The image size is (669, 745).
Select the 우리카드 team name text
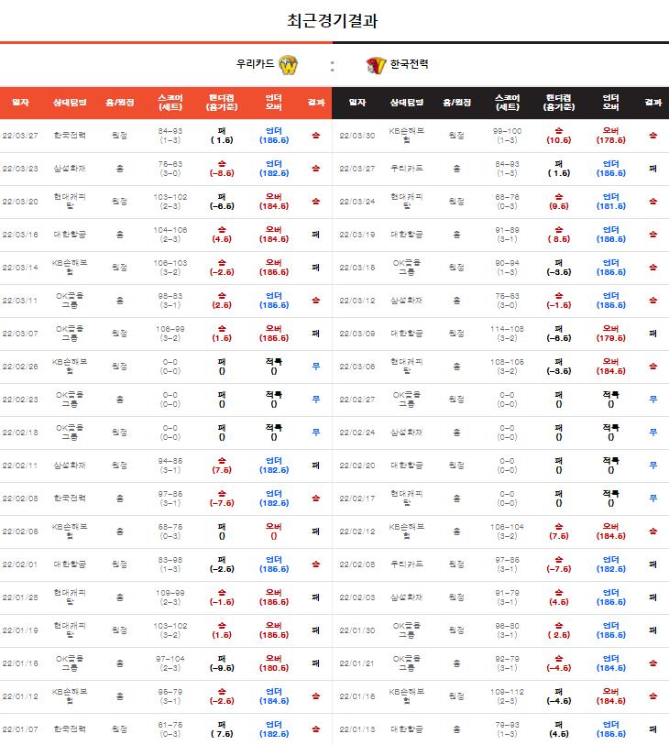pyautogui.click(x=255, y=63)
